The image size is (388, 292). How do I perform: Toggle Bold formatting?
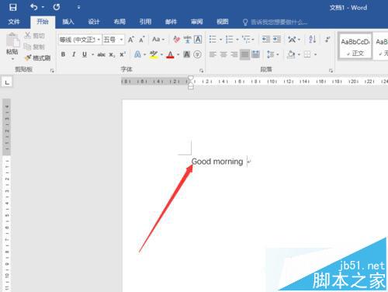click(63, 54)
